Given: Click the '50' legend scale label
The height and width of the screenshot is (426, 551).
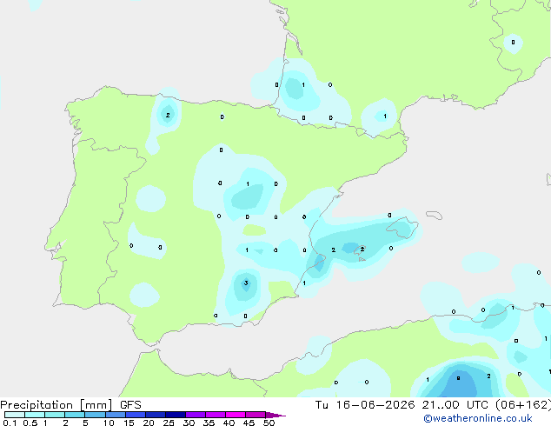Looking at the screenshot, I should (x=269, y=423).
